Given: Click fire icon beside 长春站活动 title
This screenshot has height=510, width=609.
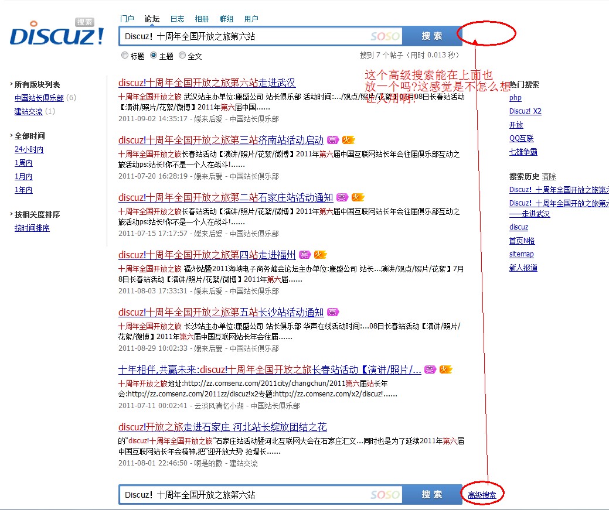Looking at the screenshot, I should [x=445, y=370].
